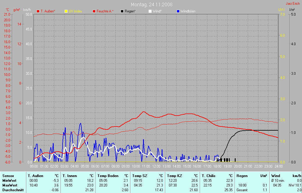
Task: Click the T. Innen average '21.28'
Action: [x=89, y=190]
